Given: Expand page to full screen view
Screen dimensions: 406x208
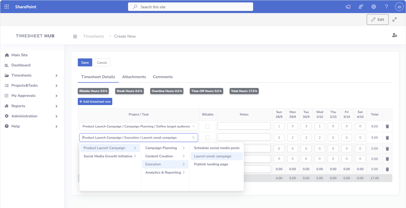Looking at the screenshot, I should 395,19.
